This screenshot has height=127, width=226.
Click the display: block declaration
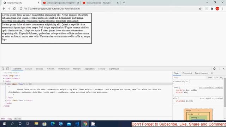(184, 101)
